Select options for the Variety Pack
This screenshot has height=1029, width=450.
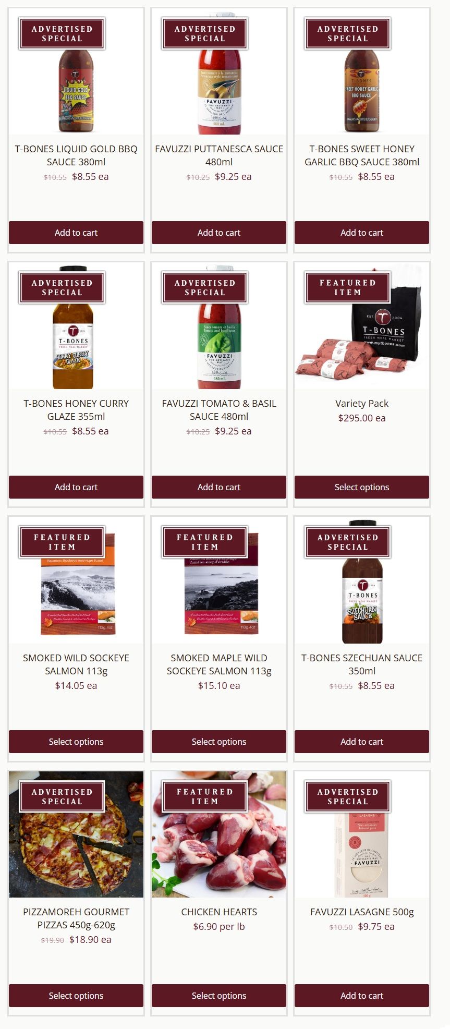(x=362, y=487)
